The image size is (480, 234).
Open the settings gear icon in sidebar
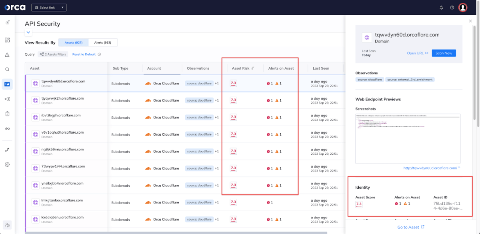(x=7, y=164)
